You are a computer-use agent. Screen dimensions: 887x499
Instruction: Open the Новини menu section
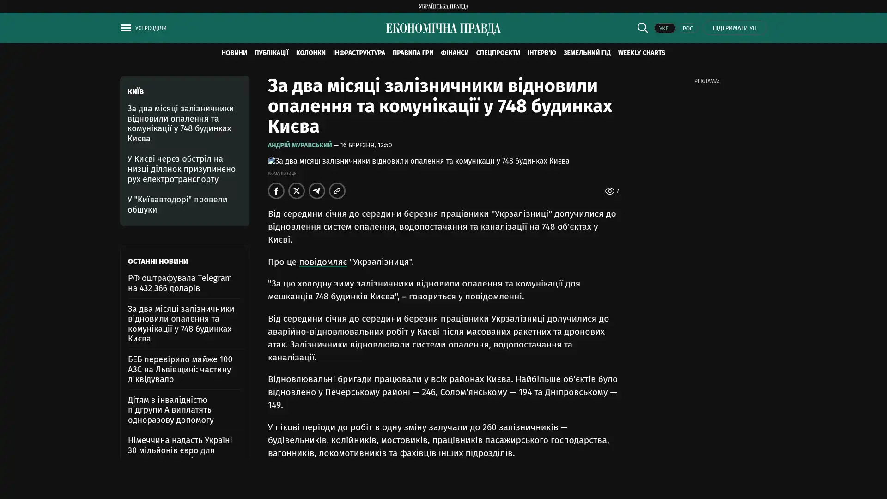pos(234,53)
